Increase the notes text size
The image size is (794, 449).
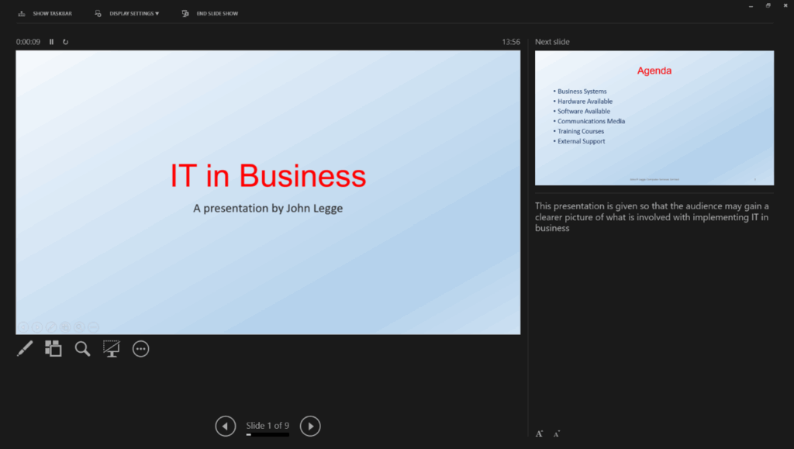[x=539, y=433]
